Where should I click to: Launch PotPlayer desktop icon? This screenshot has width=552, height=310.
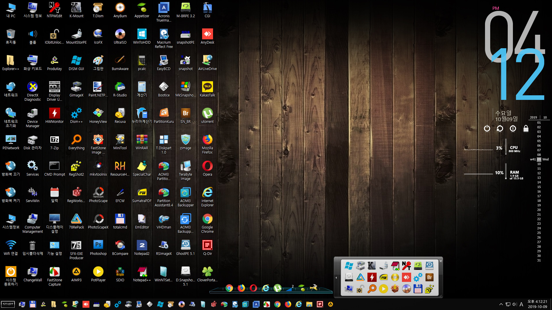[x=98, y=274]
